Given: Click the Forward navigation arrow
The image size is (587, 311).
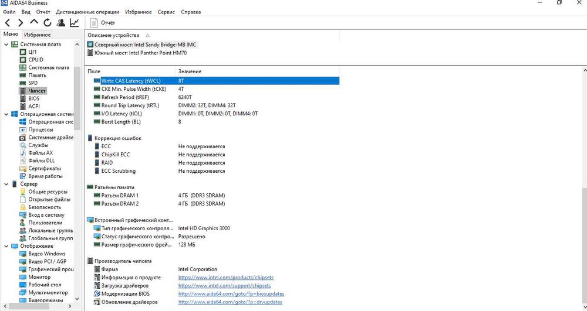Looking at the screenshot, I should coord(21,23).
